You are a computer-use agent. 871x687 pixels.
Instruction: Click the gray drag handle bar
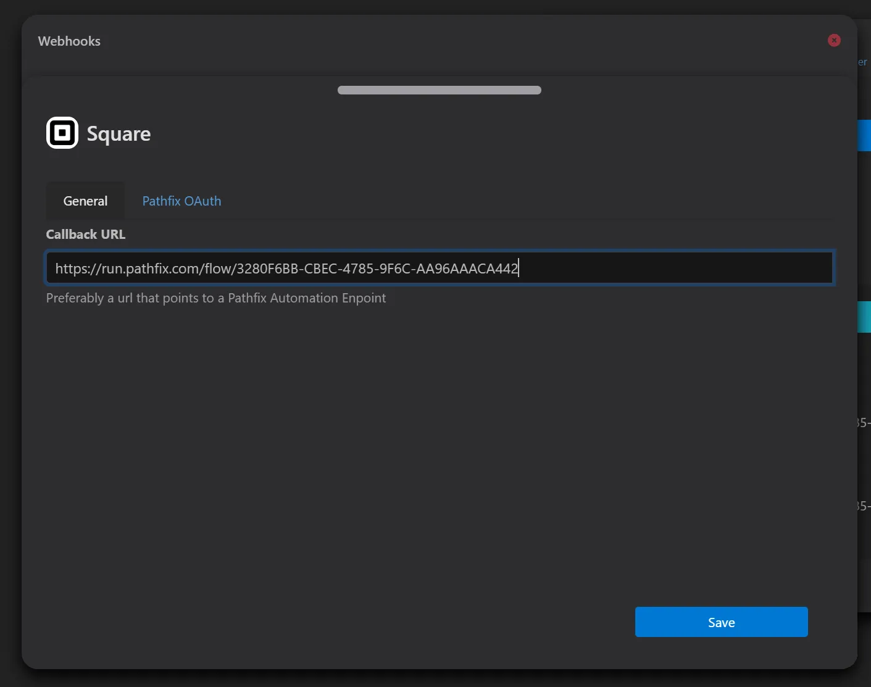pyautogui.click(x=440, y=90)
